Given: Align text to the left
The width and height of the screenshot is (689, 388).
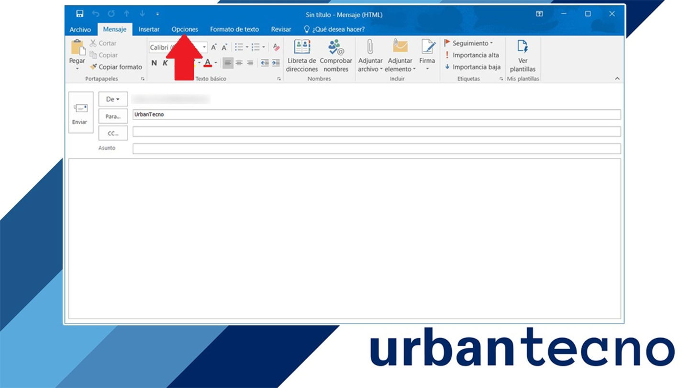Looking at the screenshot, I should coord(228,63).
